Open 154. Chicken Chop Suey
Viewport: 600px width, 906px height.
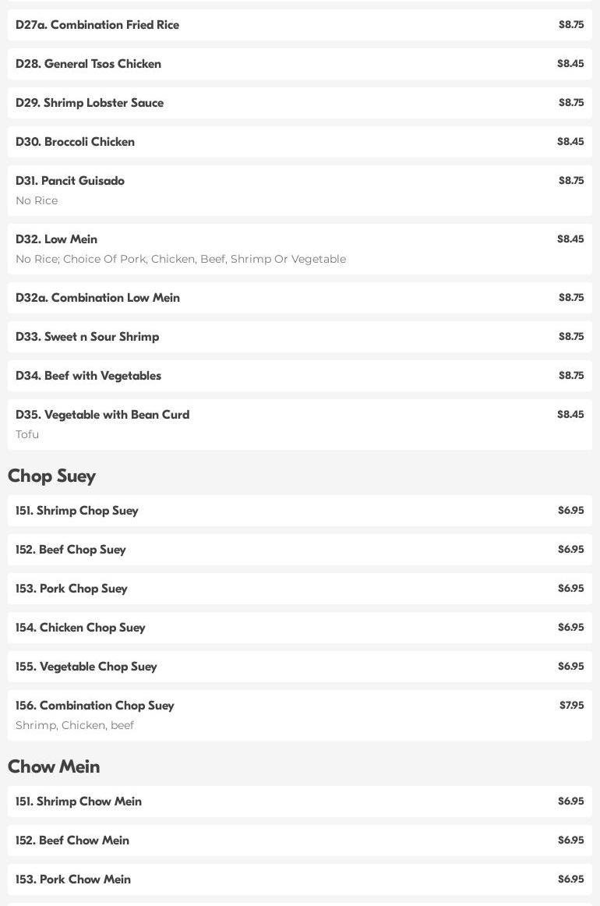[x=80, y=628]
